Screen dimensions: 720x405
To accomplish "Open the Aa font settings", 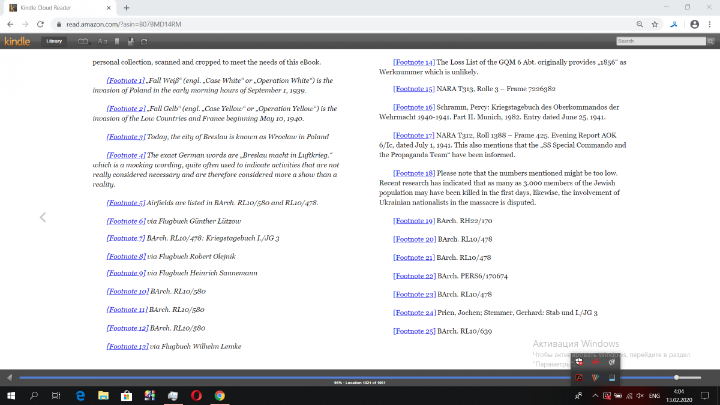I will pyautogui.click(x=103, y=41).
